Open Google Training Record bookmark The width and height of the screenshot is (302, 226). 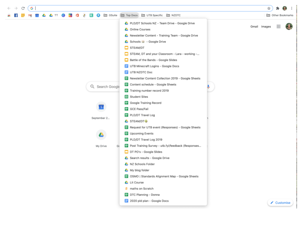pyautogui.click(x=163, y=103)
